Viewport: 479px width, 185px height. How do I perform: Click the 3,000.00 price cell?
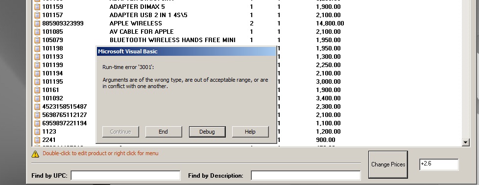[329, 82]
